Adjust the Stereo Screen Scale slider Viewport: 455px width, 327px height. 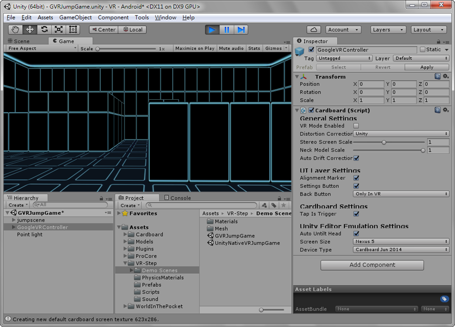[389, 143]
